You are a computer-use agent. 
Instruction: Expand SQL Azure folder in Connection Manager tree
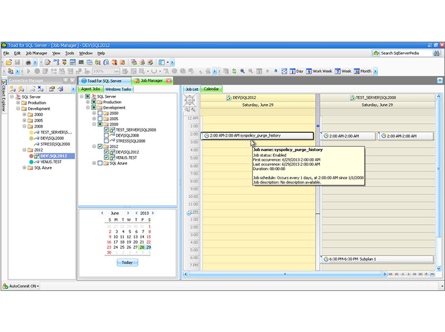24,168
